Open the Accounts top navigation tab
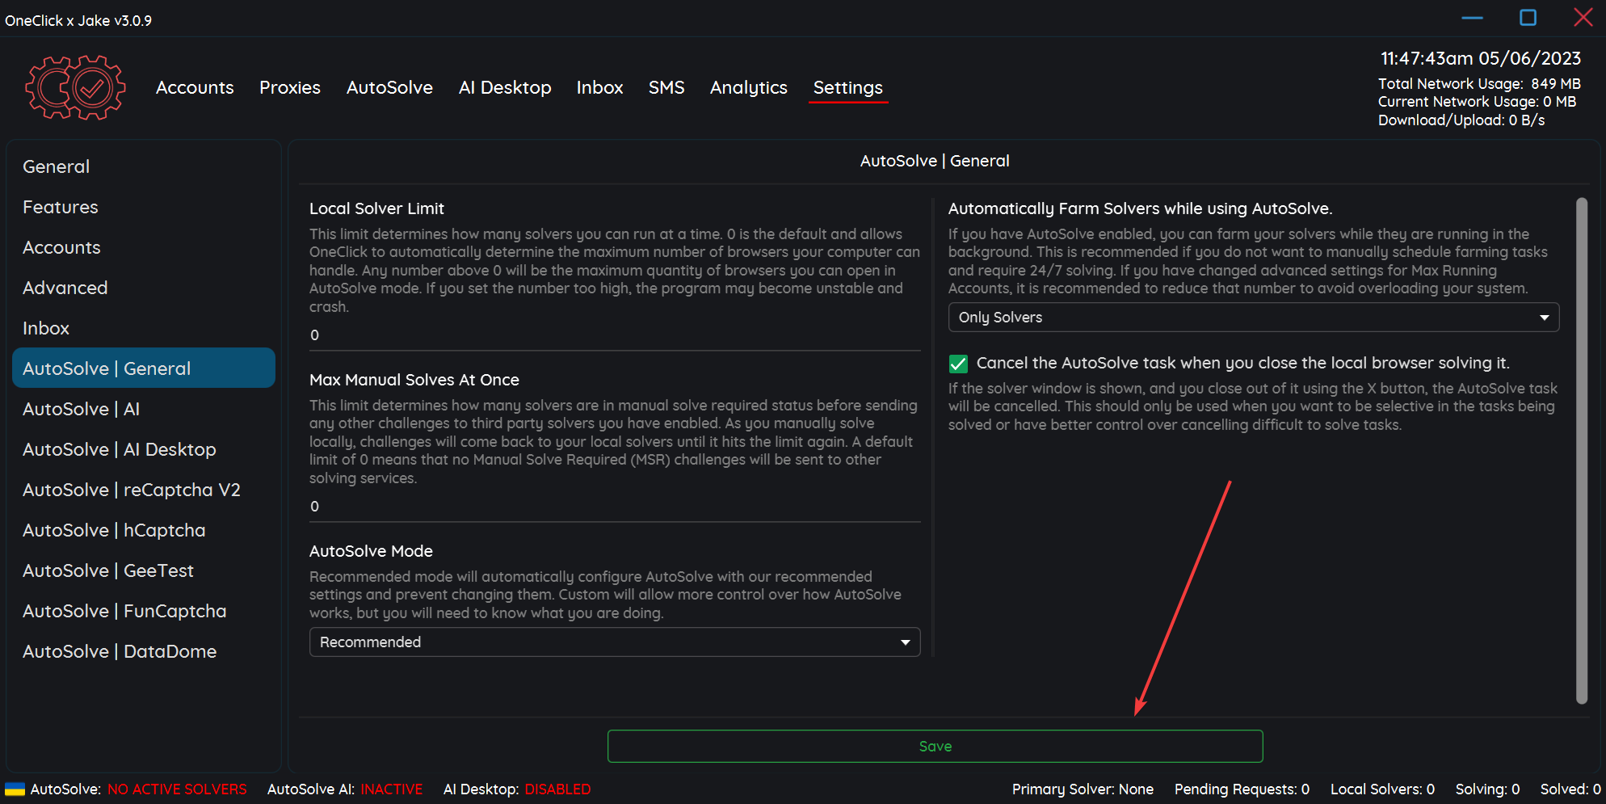This screenshot has width=1606, height=804. point(195,87)
